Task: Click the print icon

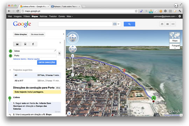Action: pos(162,24)
